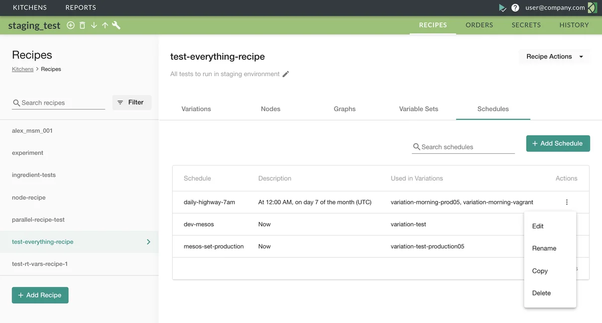Focus the Search schedules input field
Viewport: 602px width, 323px height.
pyautogui.click(x=467, y=147)
